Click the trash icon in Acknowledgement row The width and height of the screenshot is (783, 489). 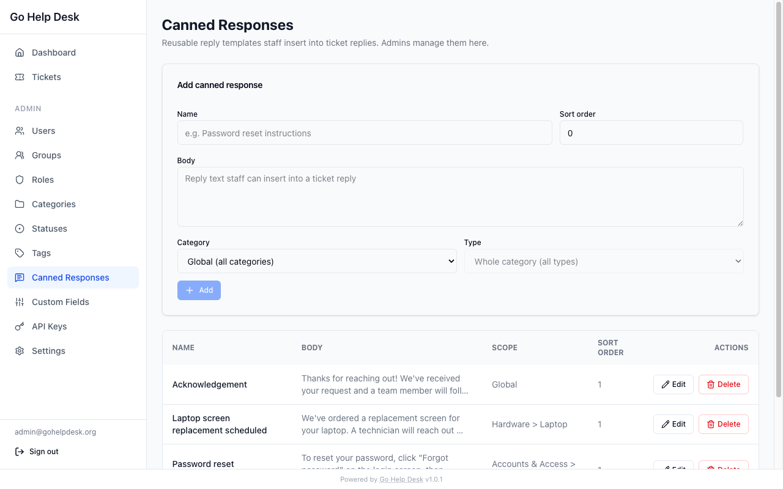(711, 384)
